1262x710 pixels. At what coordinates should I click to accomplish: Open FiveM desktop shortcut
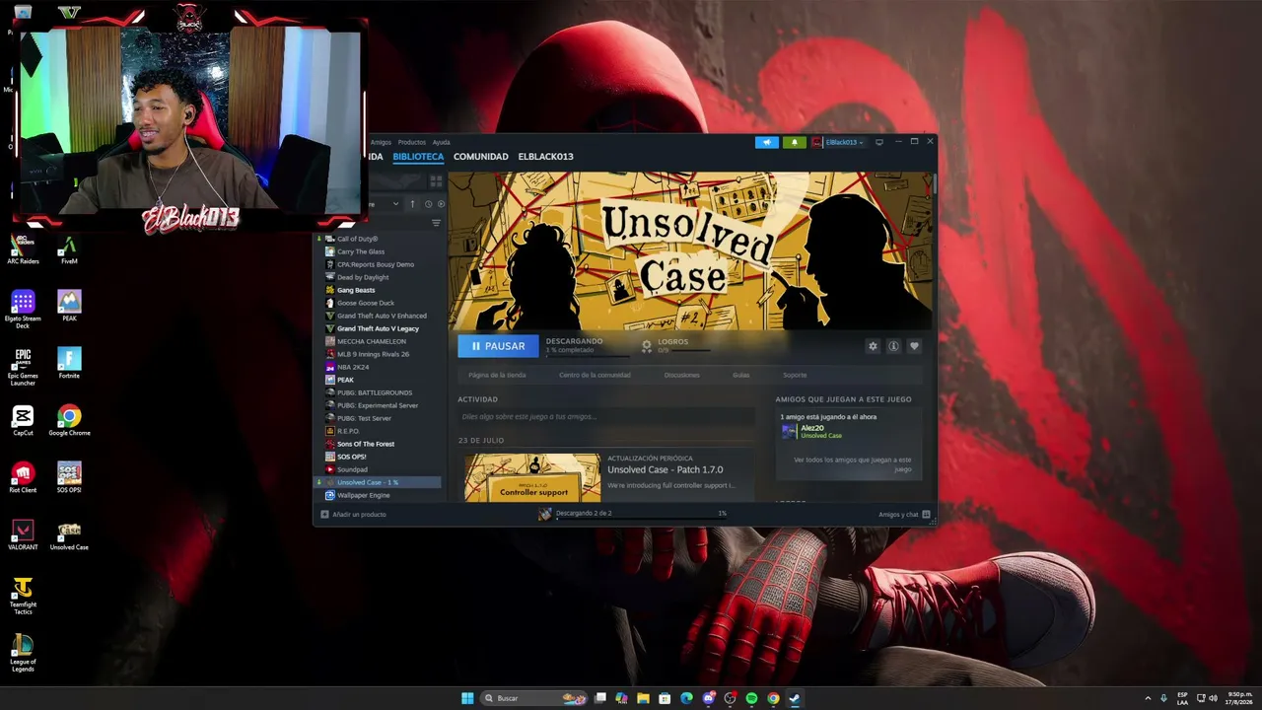69,249
